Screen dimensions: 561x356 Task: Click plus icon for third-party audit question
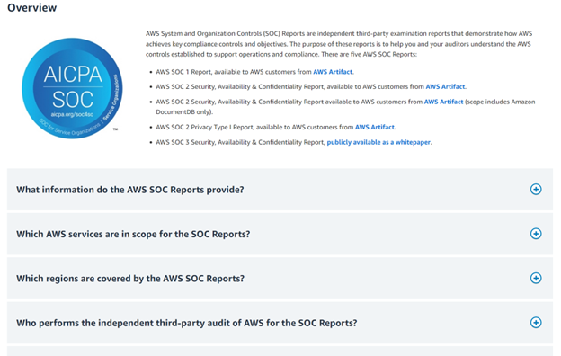click(x=536, y=323)
